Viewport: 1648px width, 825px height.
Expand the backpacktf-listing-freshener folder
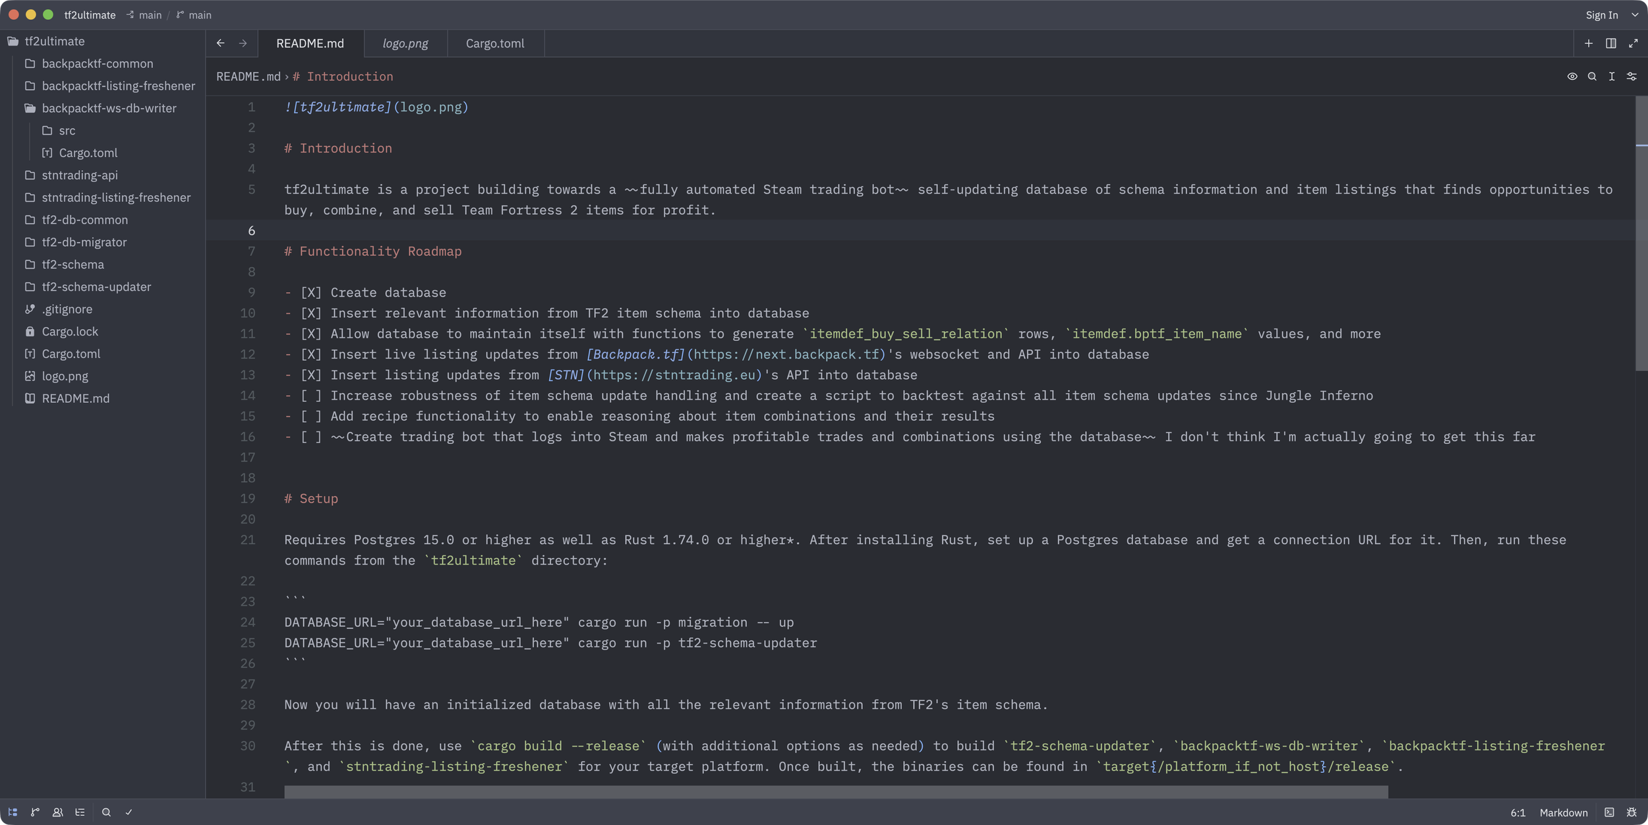click(x=118, y=86)
